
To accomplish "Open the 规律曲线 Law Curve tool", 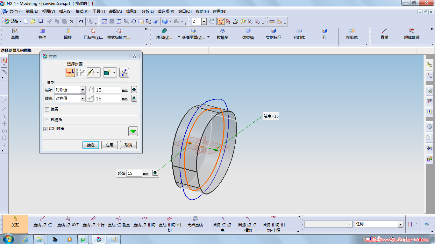I will 412,34.
